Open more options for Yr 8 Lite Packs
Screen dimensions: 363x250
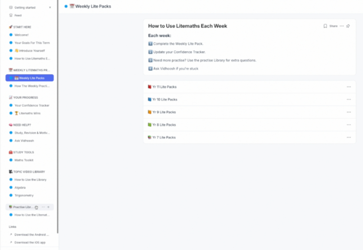[x=349, y=125]
